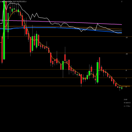Click the last green candlestick on the chart
Viewport: 132px width, 132px height.
coord(122,88)
